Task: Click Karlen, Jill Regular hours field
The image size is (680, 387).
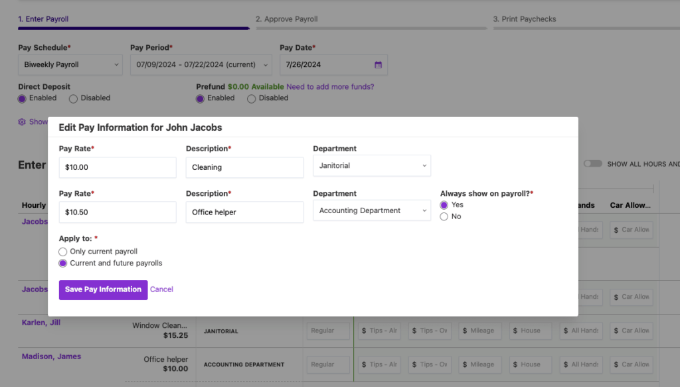Action: (x=328, y=331)
